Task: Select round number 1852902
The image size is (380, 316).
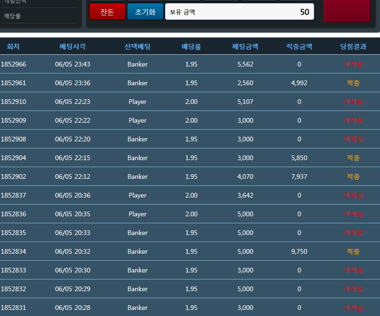Action: point(14,176)
